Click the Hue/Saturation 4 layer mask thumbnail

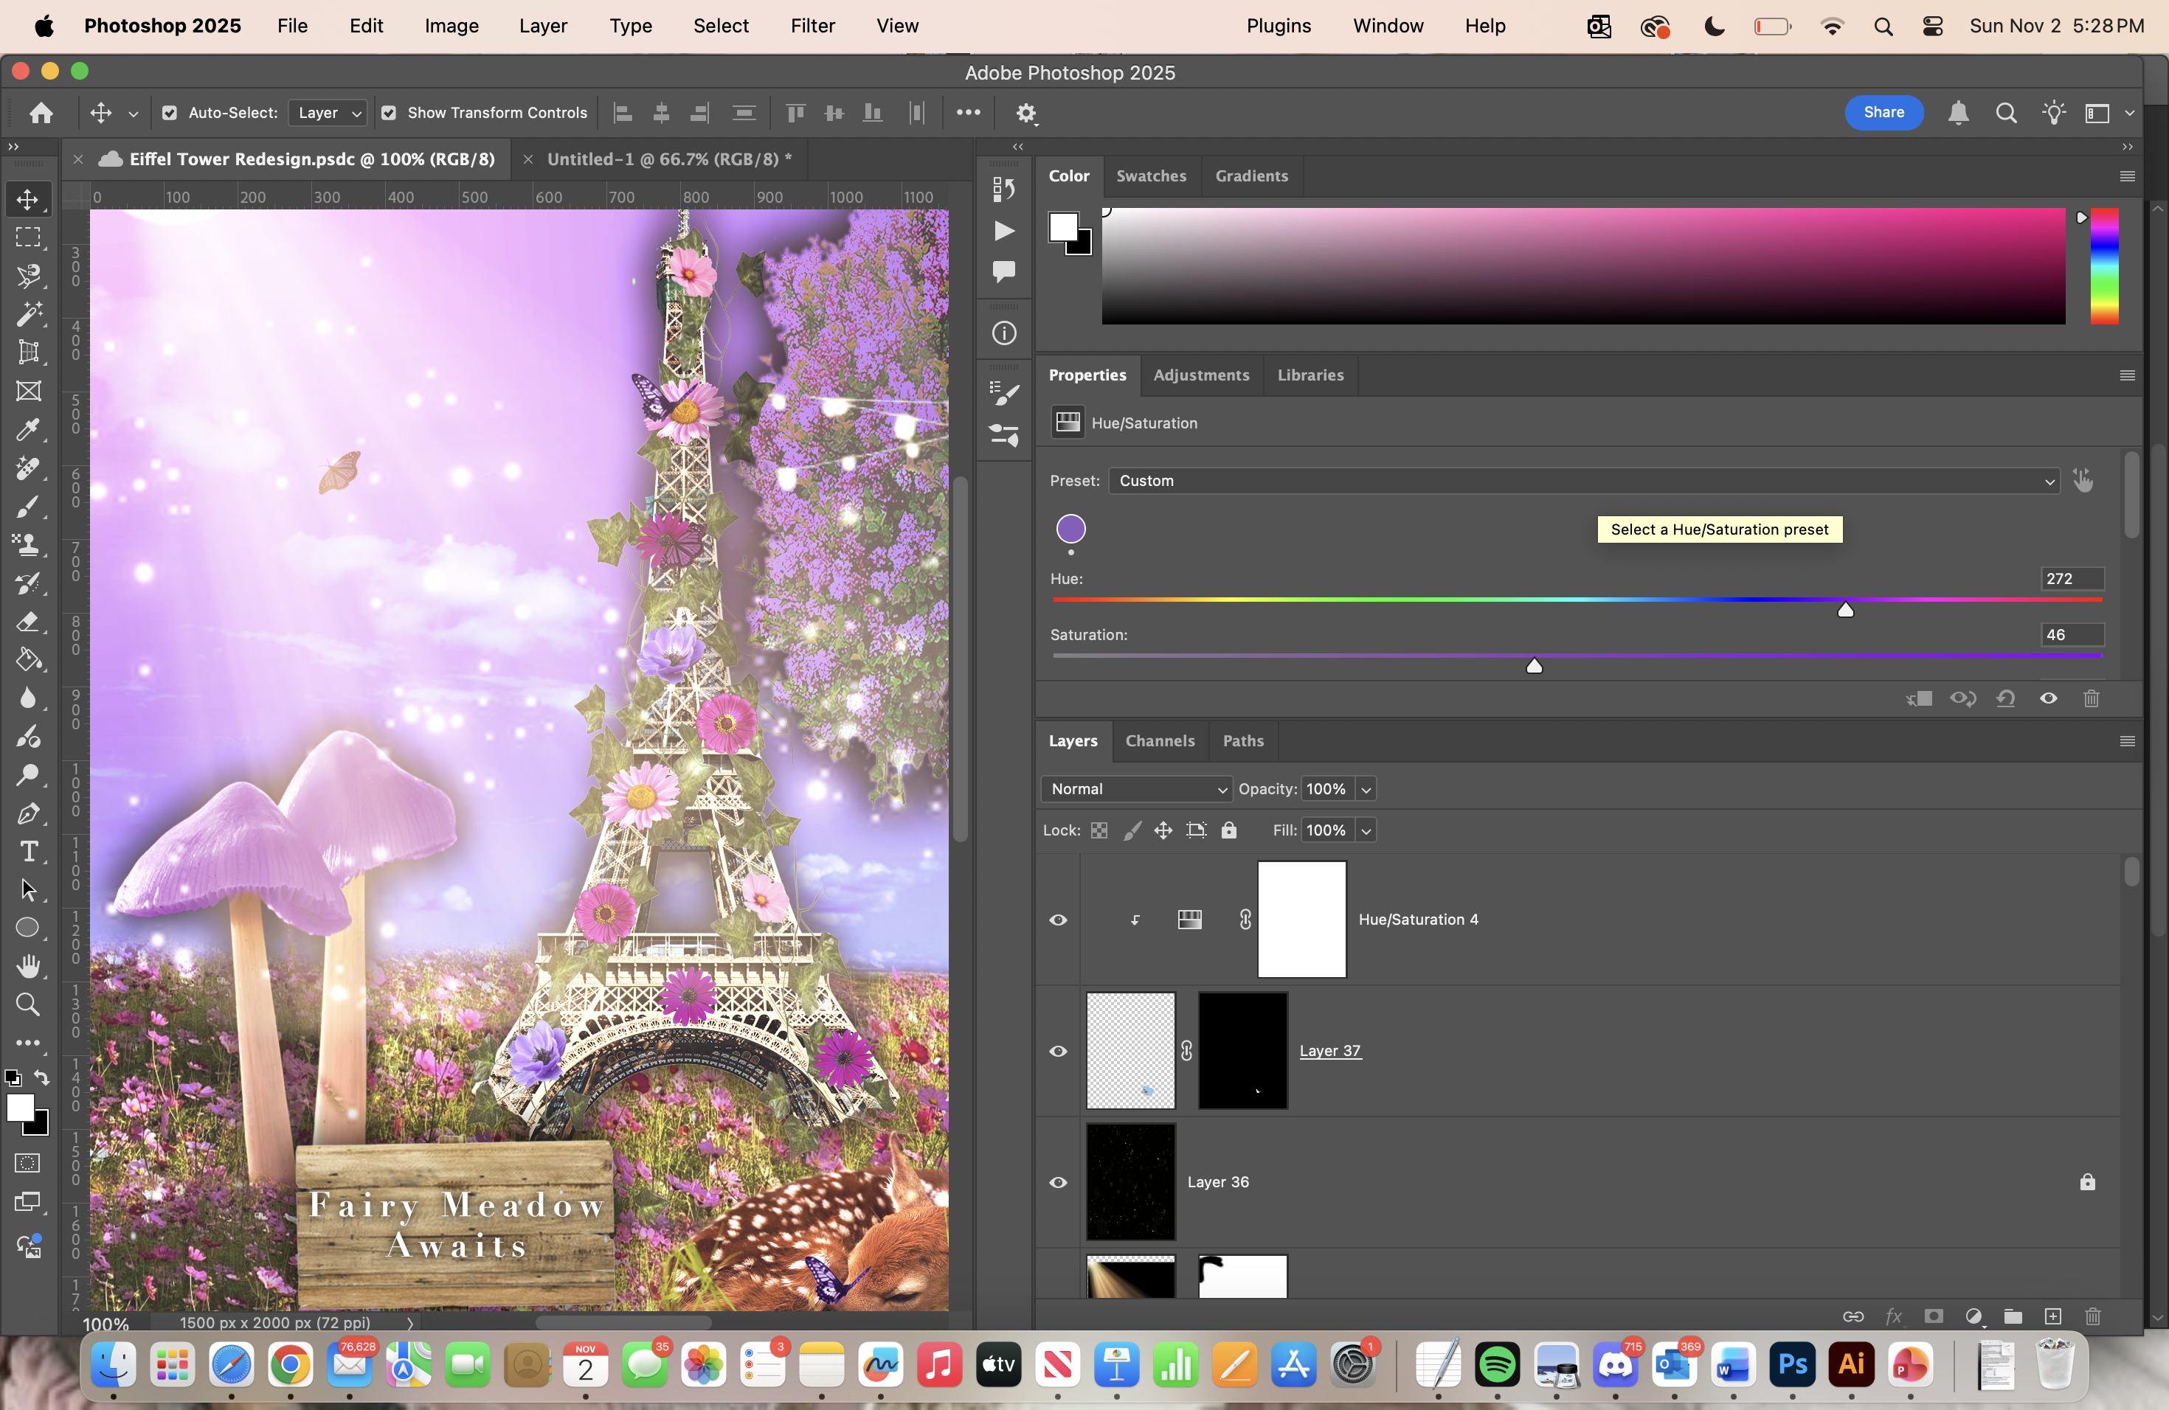1301,920
